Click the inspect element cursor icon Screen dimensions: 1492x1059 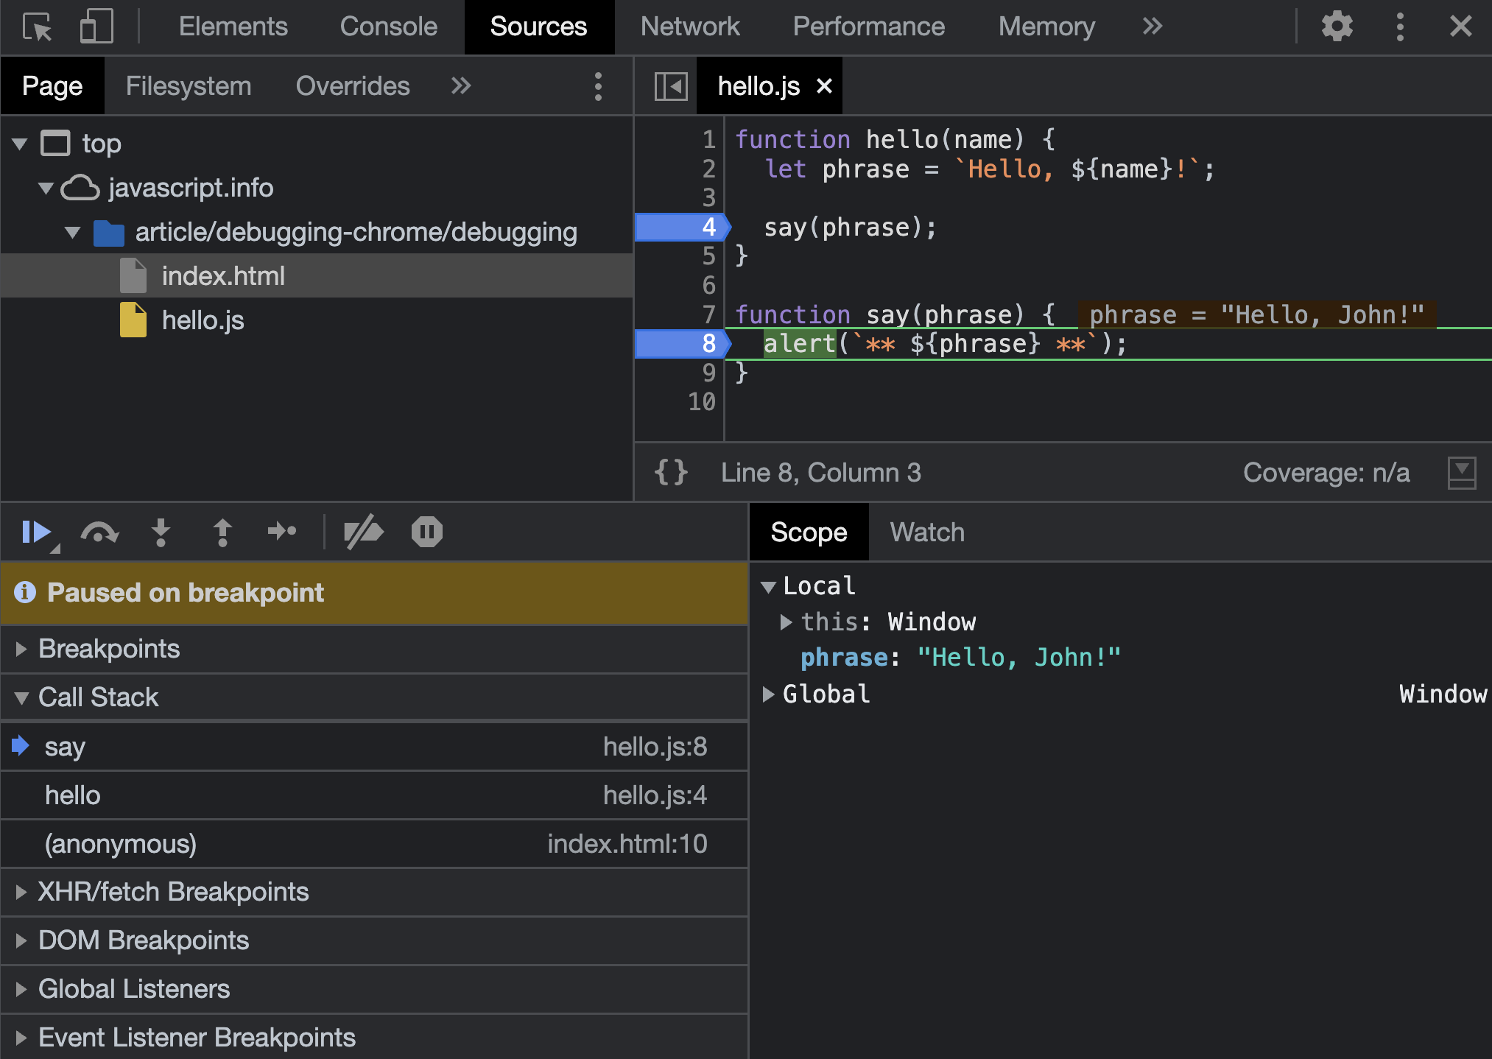(37, 27)
